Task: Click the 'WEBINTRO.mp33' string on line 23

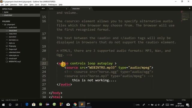Action: click(x=102, y=67)
